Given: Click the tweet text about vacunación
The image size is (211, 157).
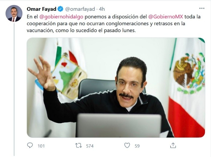Looking at the screenshot, I should [114, 24].
